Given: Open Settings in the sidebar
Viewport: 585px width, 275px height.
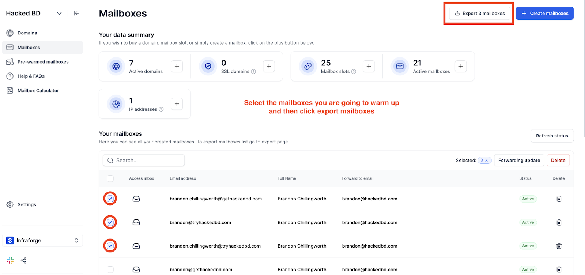Looking at the screenshot, I should (x=42, y=204).
